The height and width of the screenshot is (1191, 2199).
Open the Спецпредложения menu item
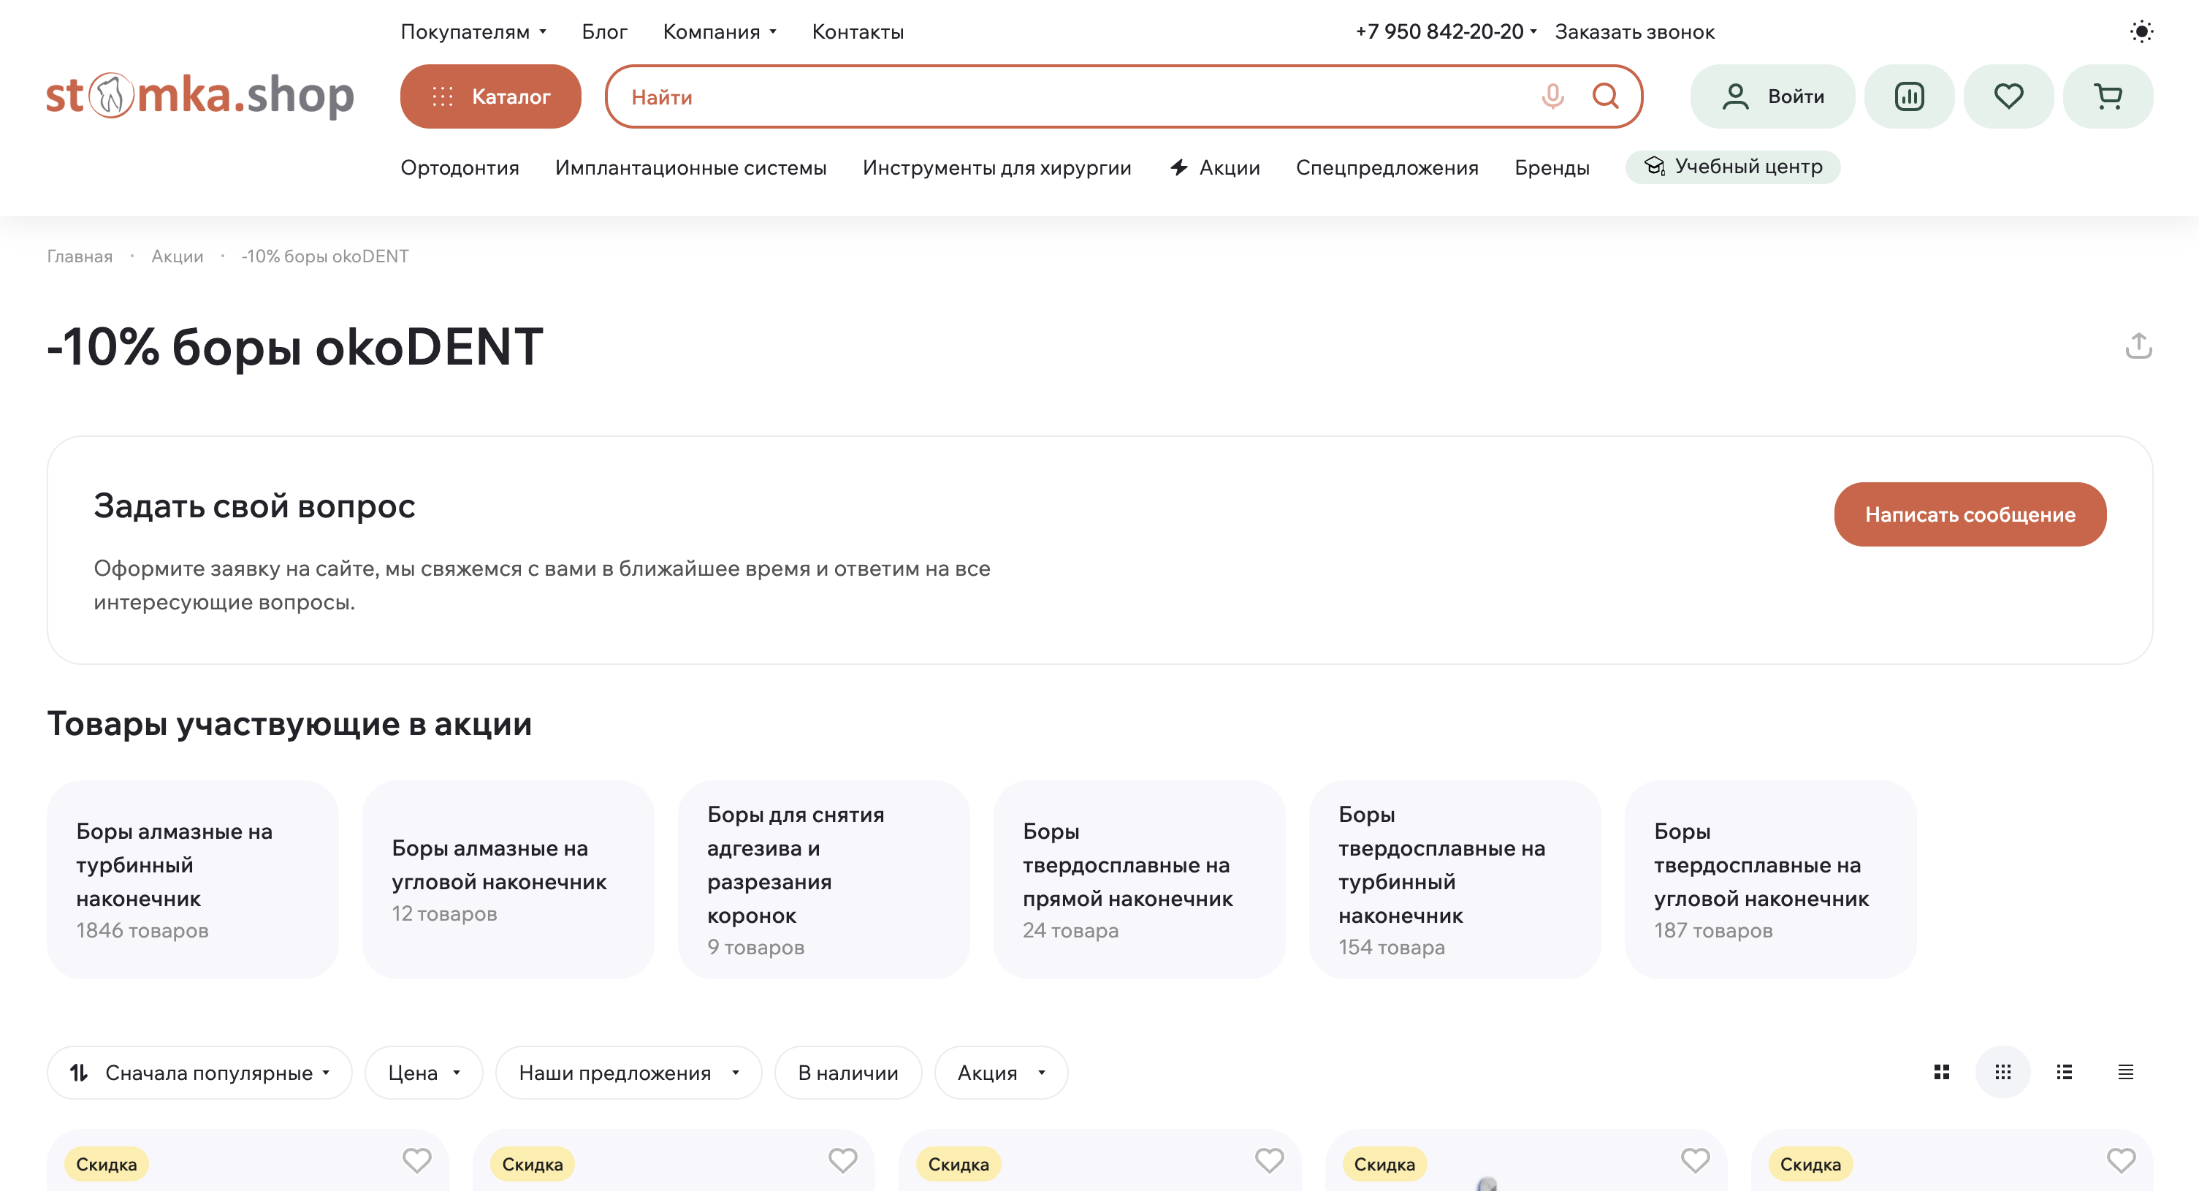point(1387,167)
